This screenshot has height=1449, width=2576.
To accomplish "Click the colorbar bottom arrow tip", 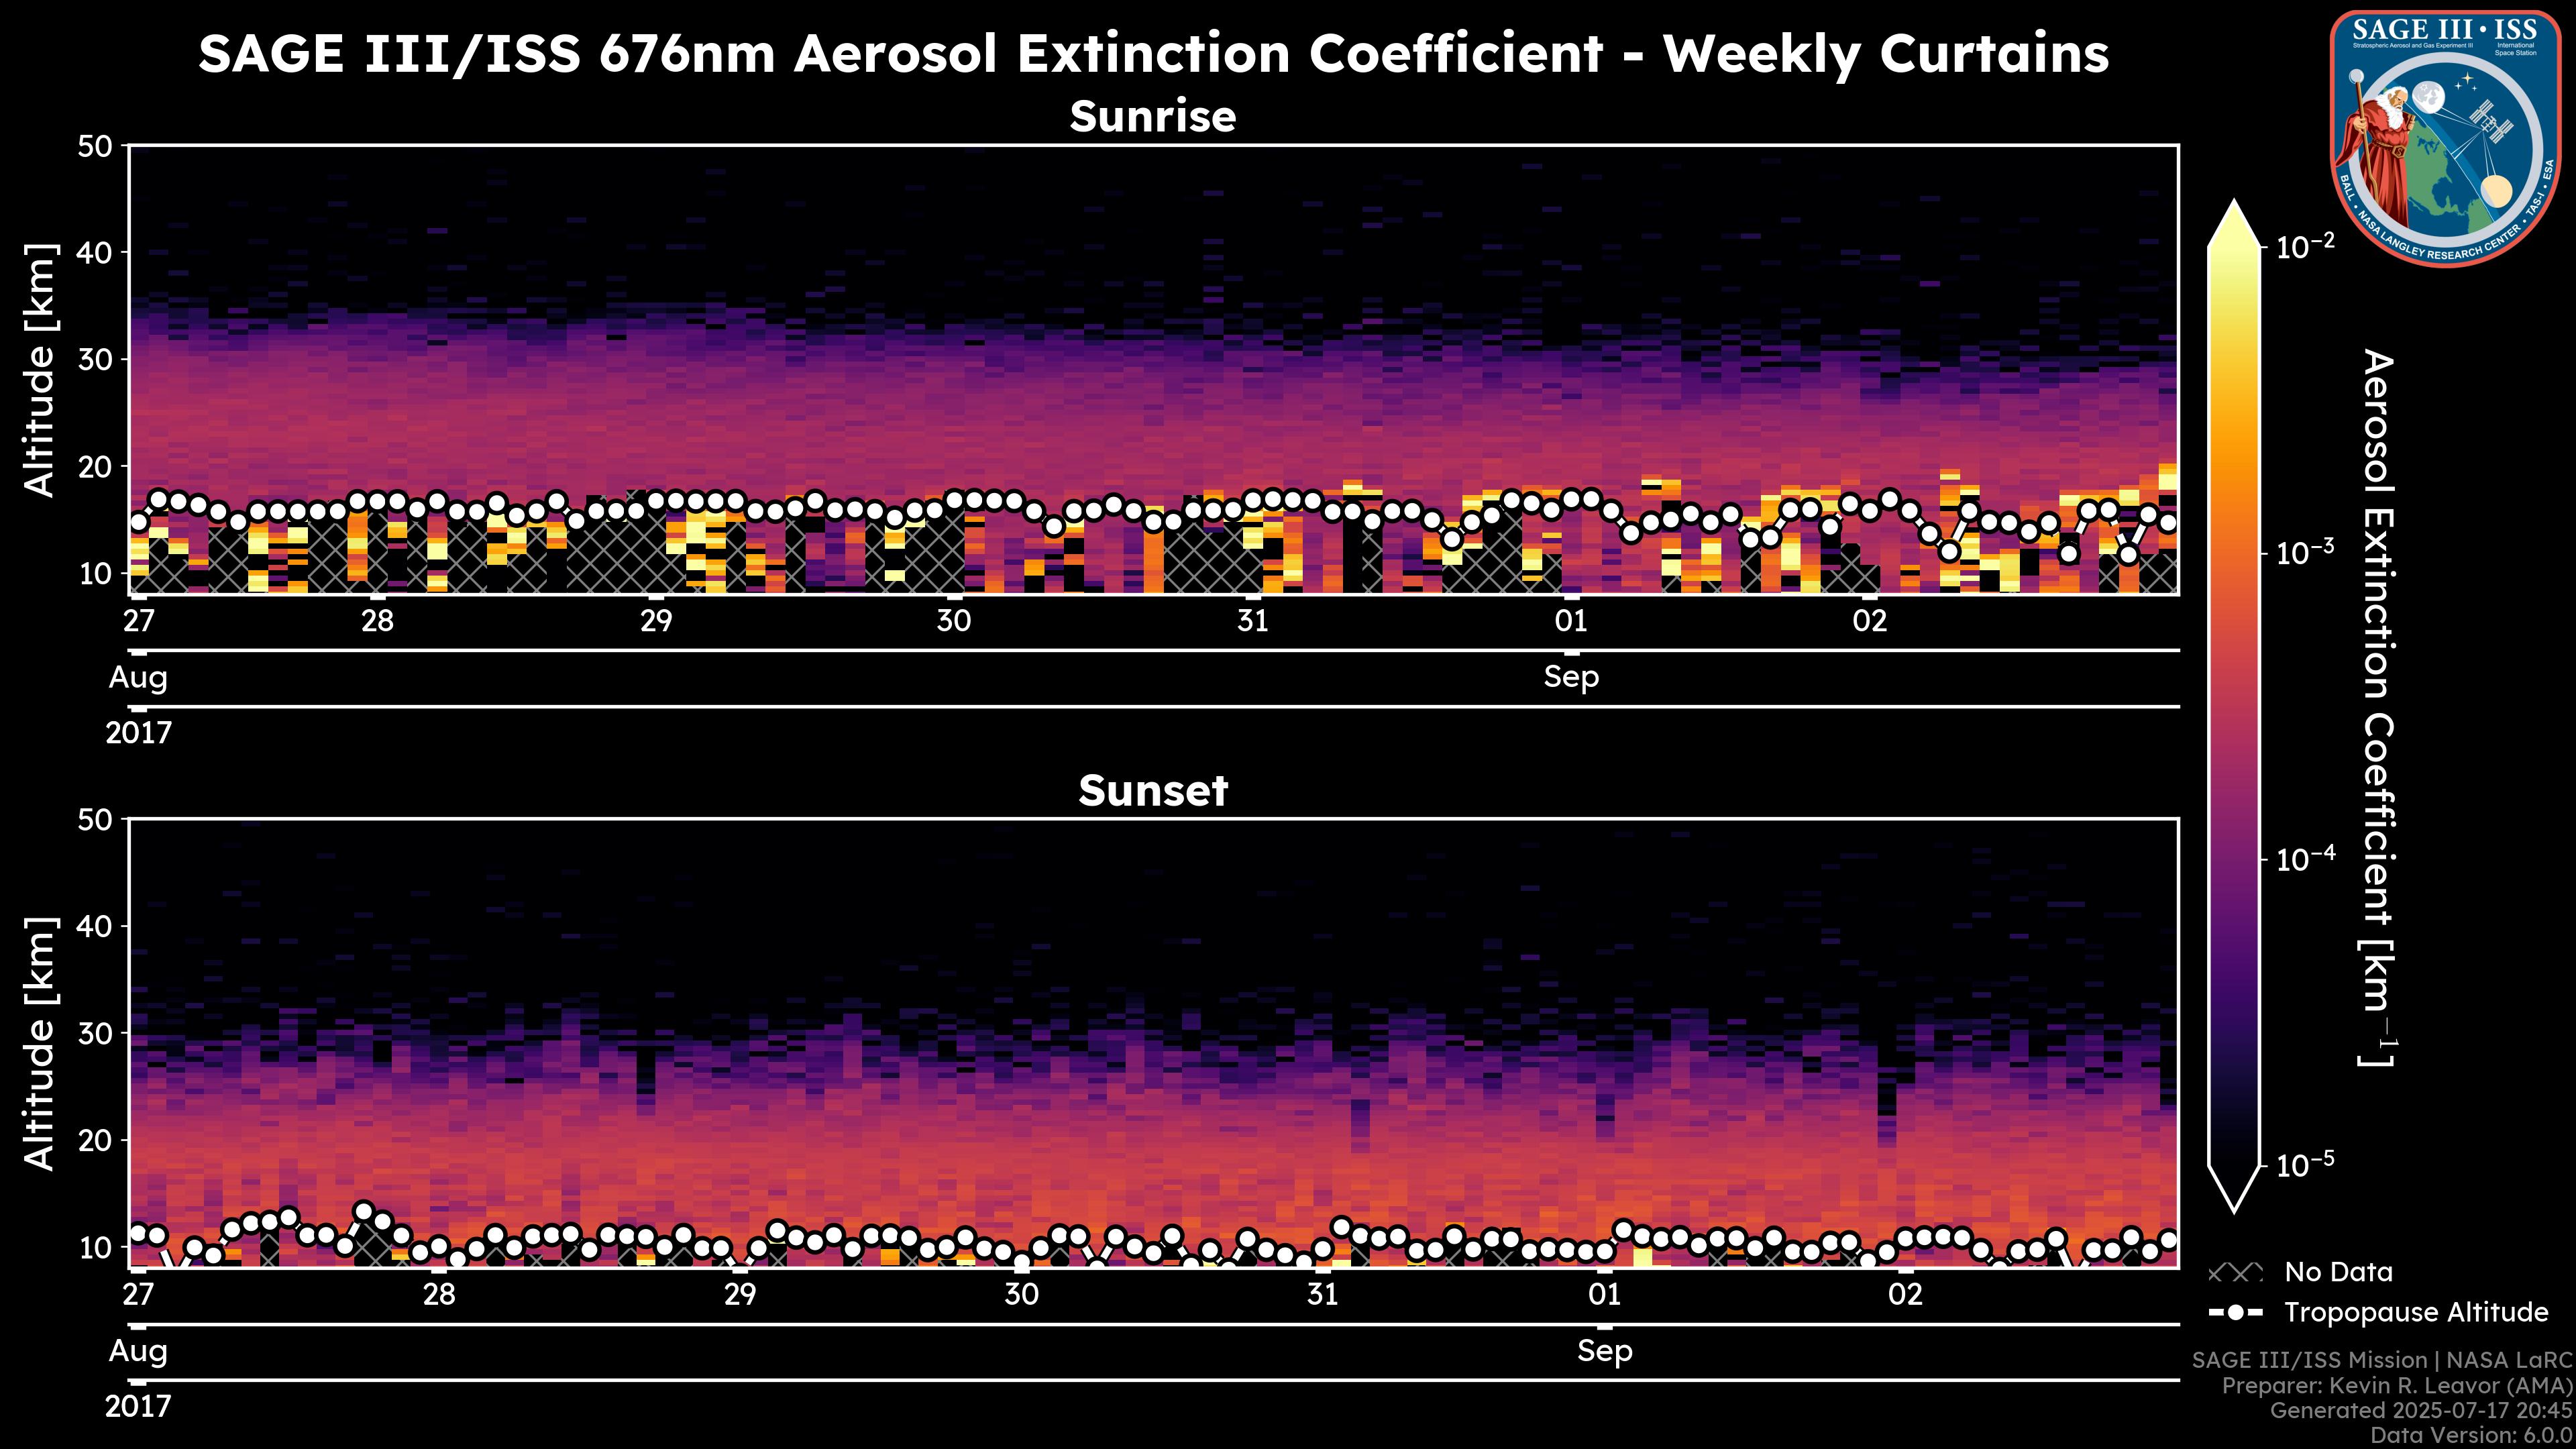I will click(x=2235, y=1206).
